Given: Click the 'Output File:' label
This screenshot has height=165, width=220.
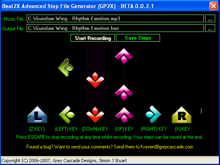Looking at the screenshot, I should pos(13,29).
